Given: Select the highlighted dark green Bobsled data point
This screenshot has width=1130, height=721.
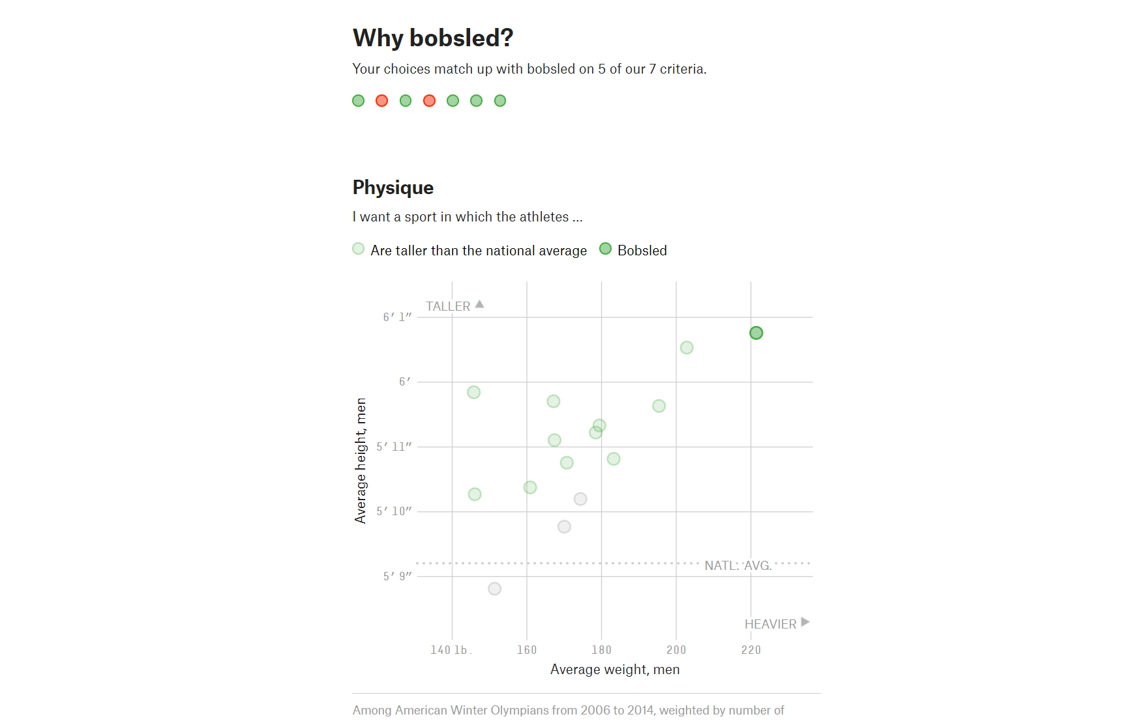Looking at the screenshot, I should click(756, 333).
